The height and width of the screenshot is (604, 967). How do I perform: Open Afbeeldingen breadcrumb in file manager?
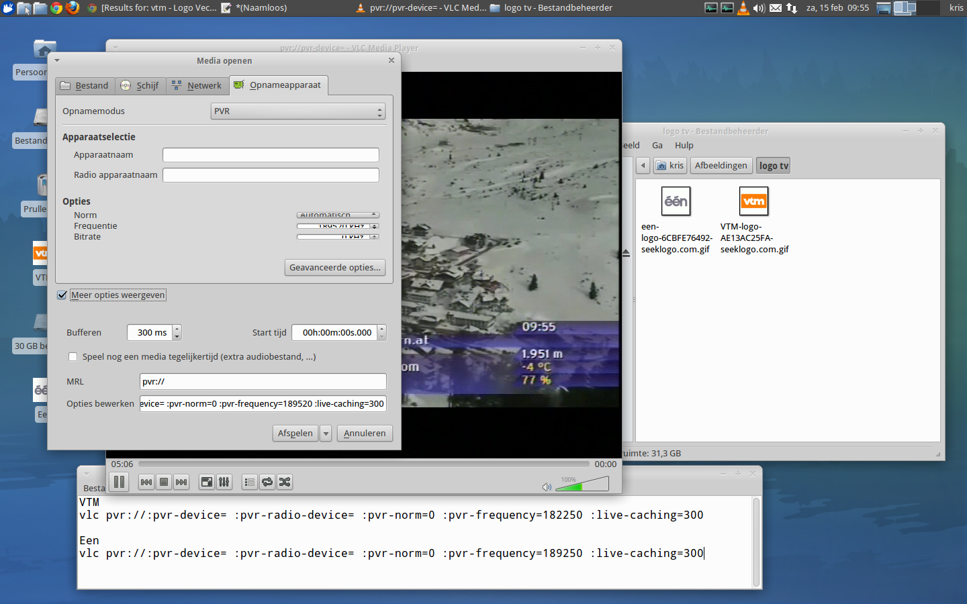(721, 166)
